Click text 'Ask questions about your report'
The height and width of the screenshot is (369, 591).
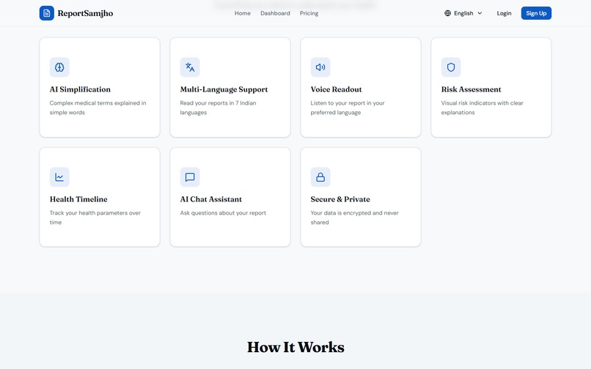click(223, 213)
